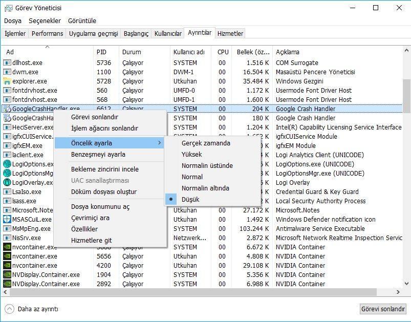
Task: Choose Görevi sonlandır in context menu
Action: coord(110,117)
